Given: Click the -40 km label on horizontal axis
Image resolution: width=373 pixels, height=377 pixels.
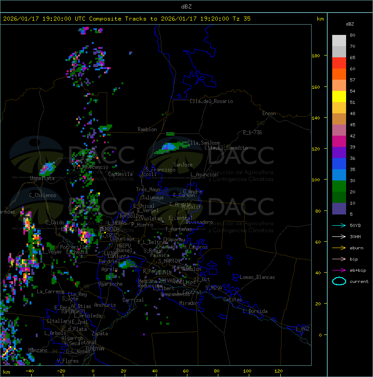Looking at the screenshot, I should tap(30, 371).
